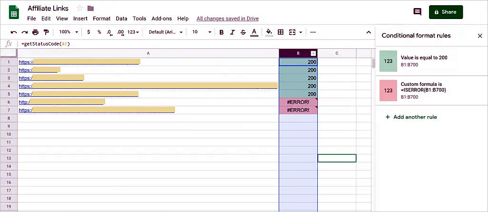Print the spreadsheet using printer icon
This screenshot has width=488, height=212.
35,32
